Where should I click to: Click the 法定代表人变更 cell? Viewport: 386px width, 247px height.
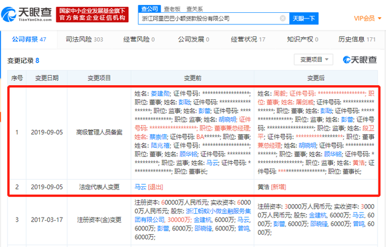99,187
